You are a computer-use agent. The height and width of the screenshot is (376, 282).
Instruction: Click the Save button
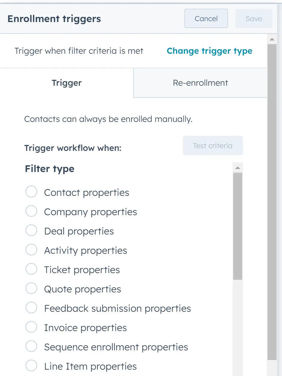tap(254, 18)
